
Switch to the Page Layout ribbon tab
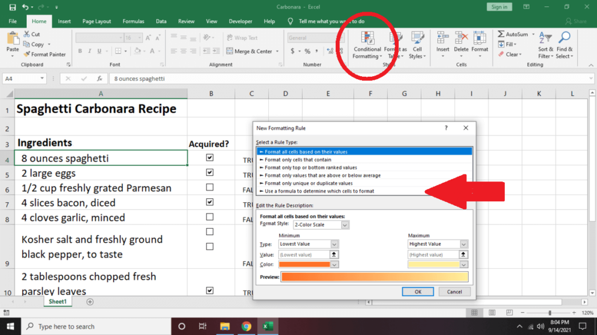pyautogui.click(x=96, y=22)
